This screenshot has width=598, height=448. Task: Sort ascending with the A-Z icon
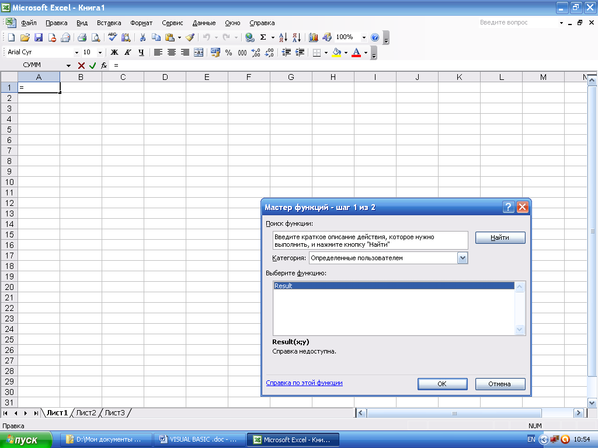[283, 37]
